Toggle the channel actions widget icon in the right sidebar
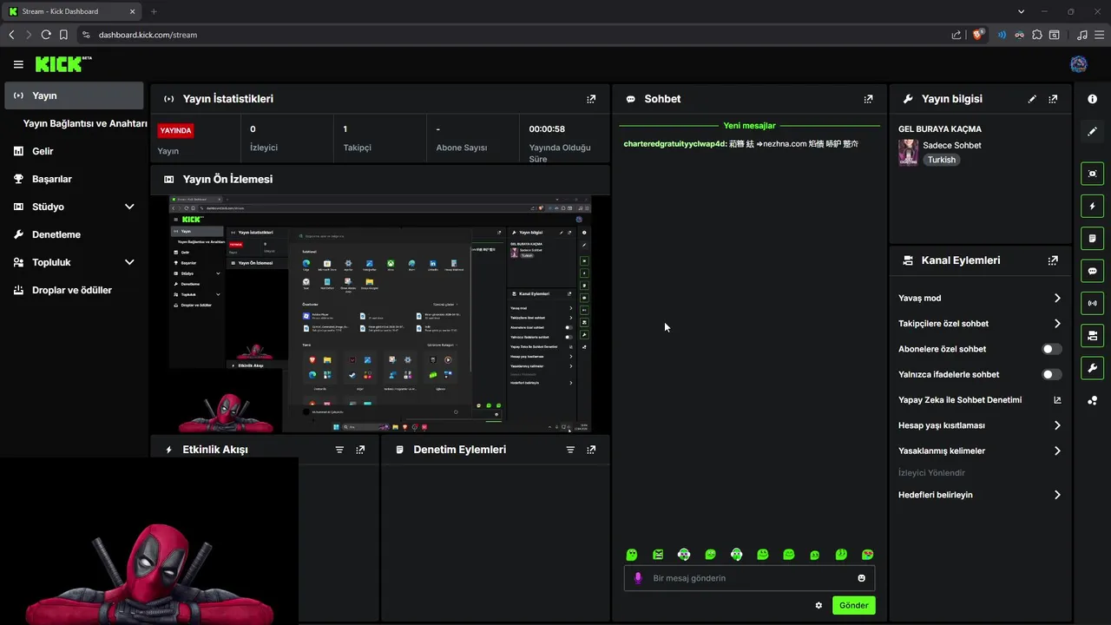Viewport: 1111px width, 625px height. pos(1092,335)
